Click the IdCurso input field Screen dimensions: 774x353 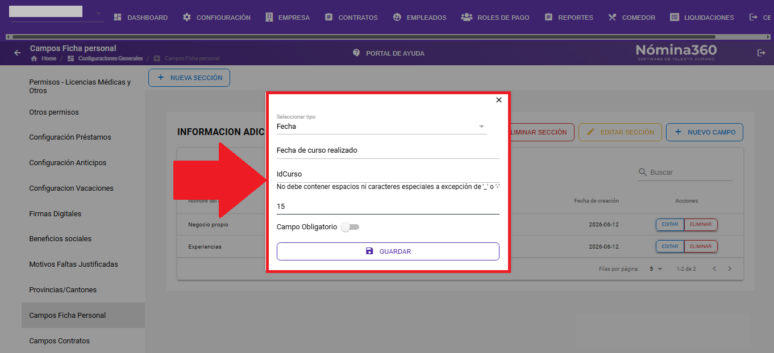pyautogui.click(x=388, y=174)
